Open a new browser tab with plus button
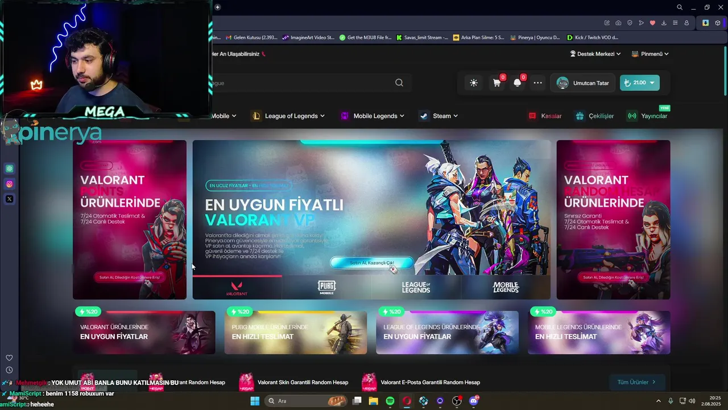This screenshot has width=728, height=410. (217, 7)
